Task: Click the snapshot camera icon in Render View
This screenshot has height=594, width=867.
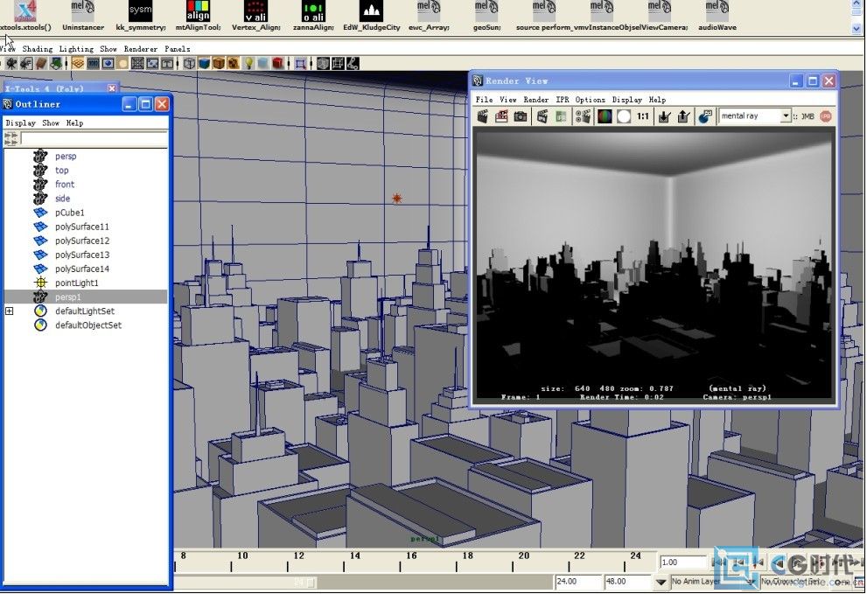Action: 521,116
